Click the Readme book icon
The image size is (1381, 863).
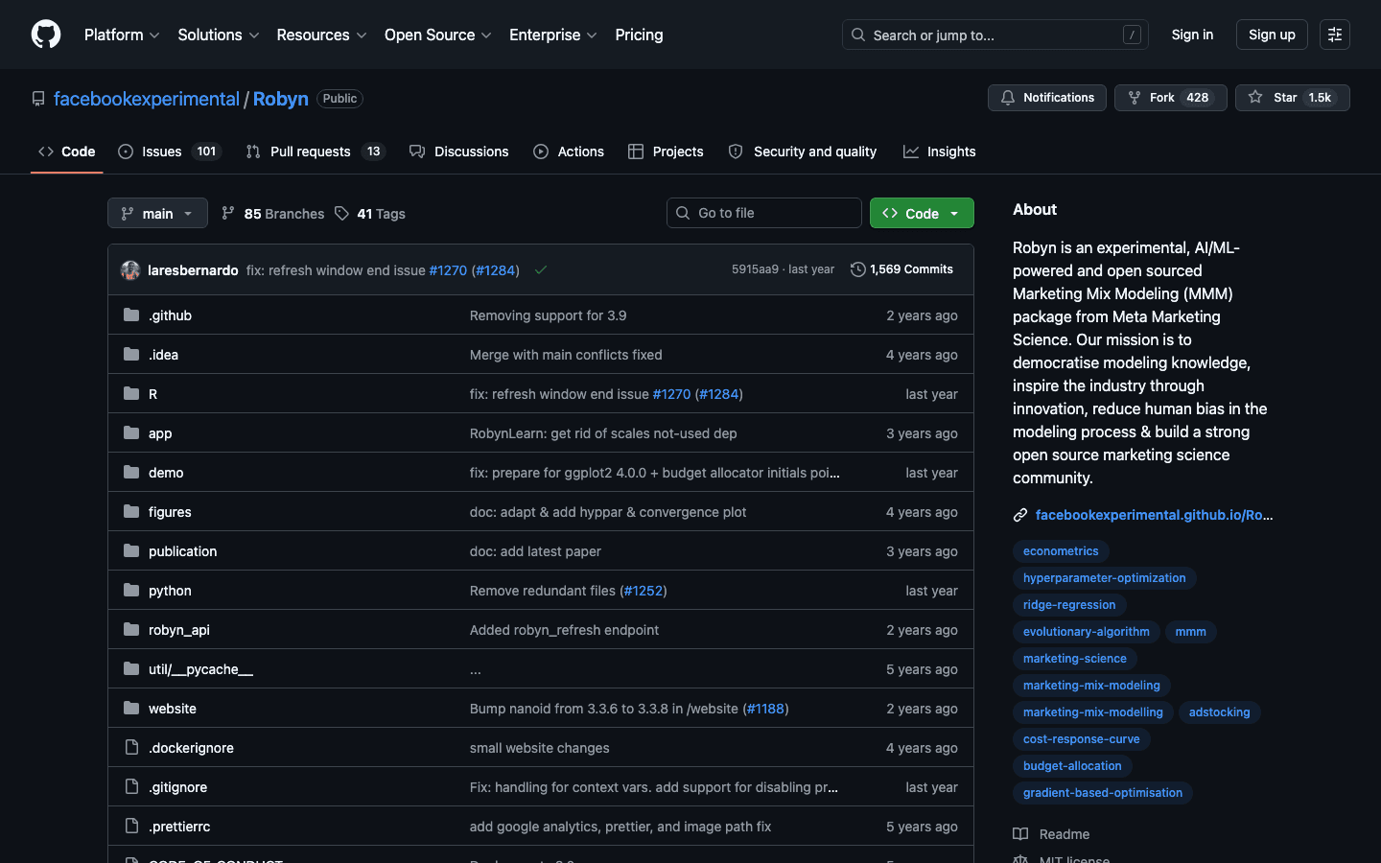point(1020,834)
